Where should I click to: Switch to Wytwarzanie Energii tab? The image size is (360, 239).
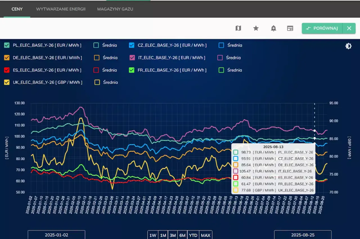(x=61, y=9)
